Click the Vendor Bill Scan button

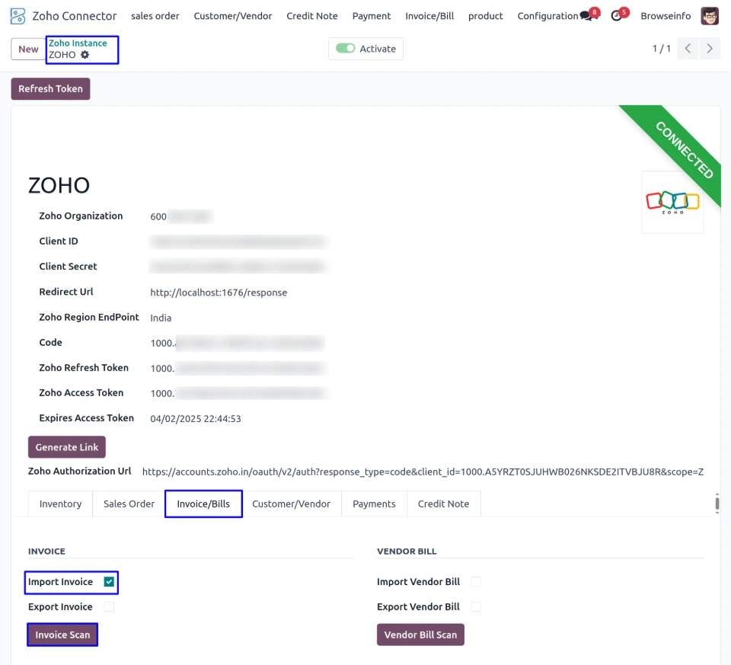pos(420,635)
